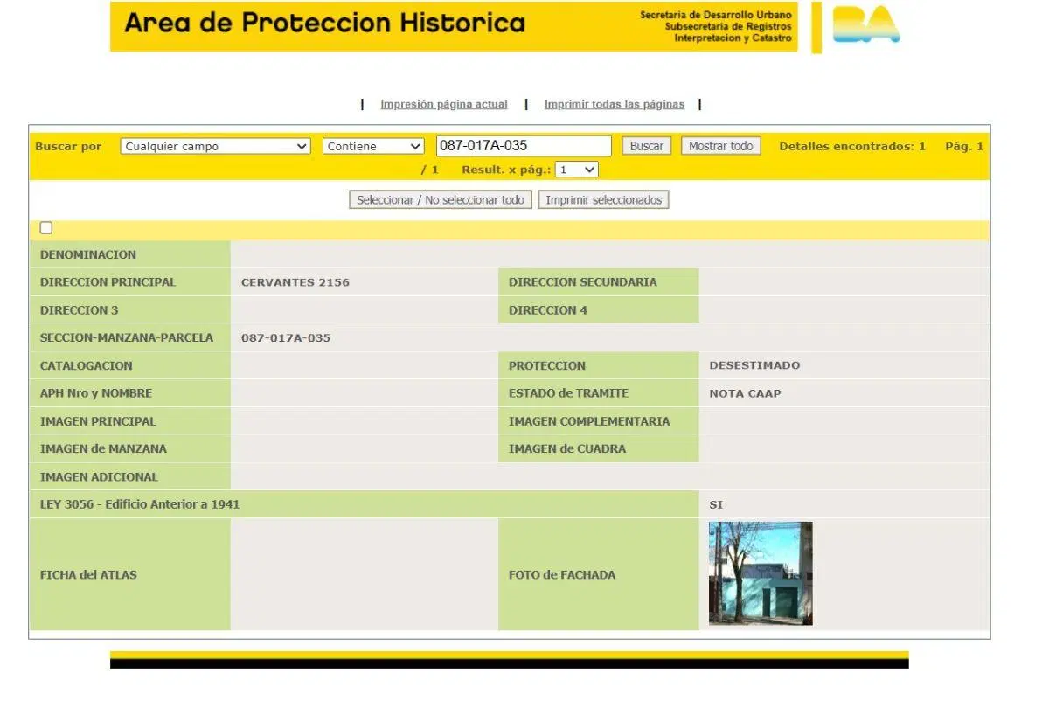Click 'Secretaria de Desarrollo Urbano' header text

click(x=716, y=15)
